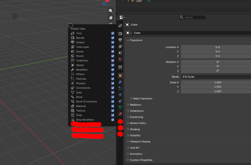Image resolution: width=251 pixels, height=165 pixels.
Task: Open the Physics properties tab
Action: click(x=120, y=95)
